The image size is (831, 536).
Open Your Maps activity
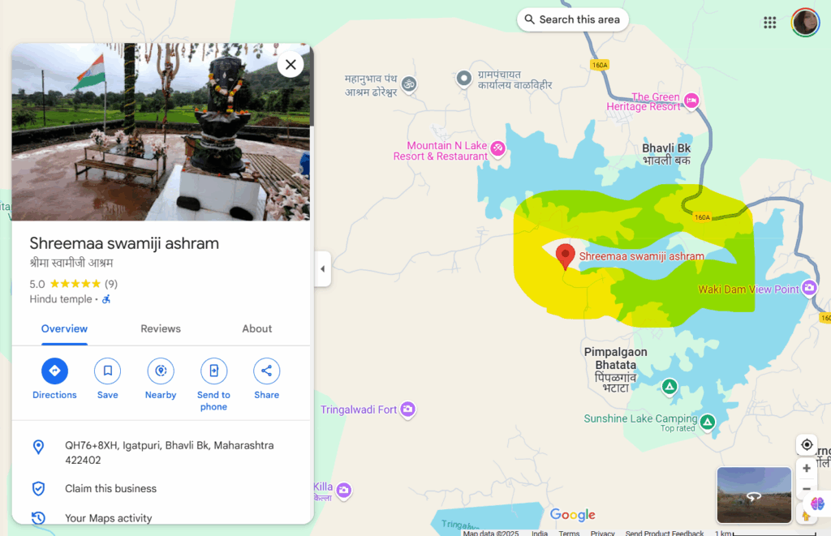click(108, 518)
